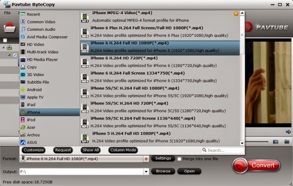The height and width of the screenshot is (186, 293).
Task: Choose Android category label
Action: 34,90
